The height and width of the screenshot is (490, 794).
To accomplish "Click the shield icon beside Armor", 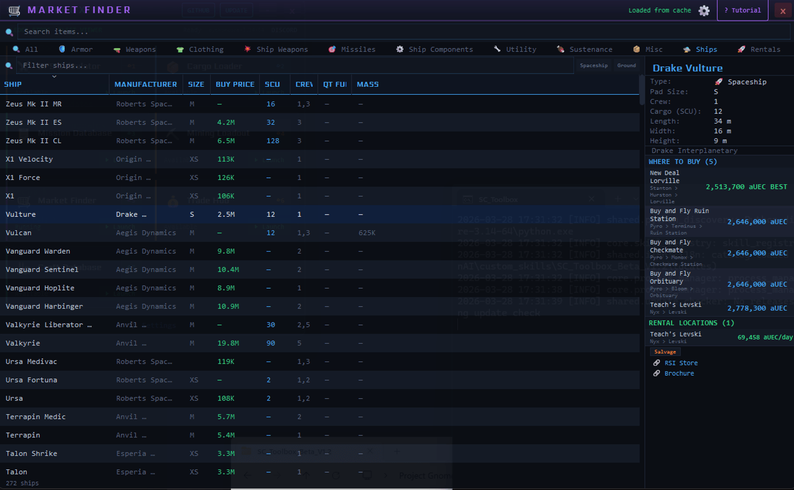I will pos(62,49).
